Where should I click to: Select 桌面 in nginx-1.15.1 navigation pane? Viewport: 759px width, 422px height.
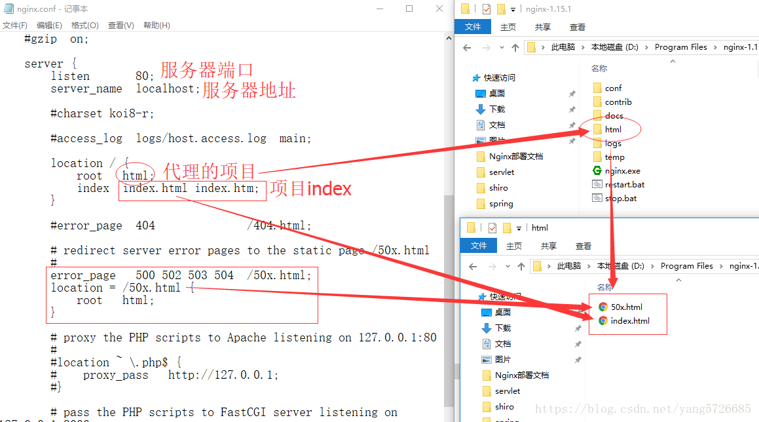pos(491,94)
